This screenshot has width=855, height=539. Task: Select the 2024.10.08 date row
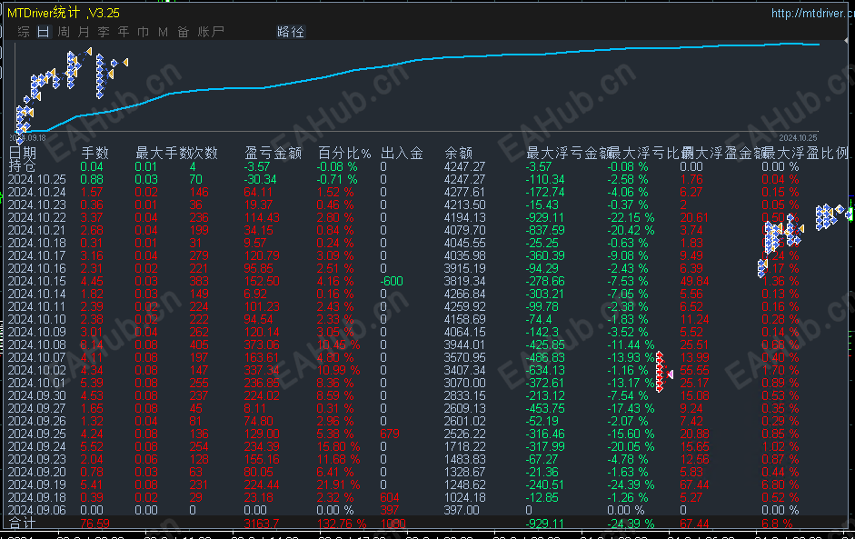[x=37, y=344]
